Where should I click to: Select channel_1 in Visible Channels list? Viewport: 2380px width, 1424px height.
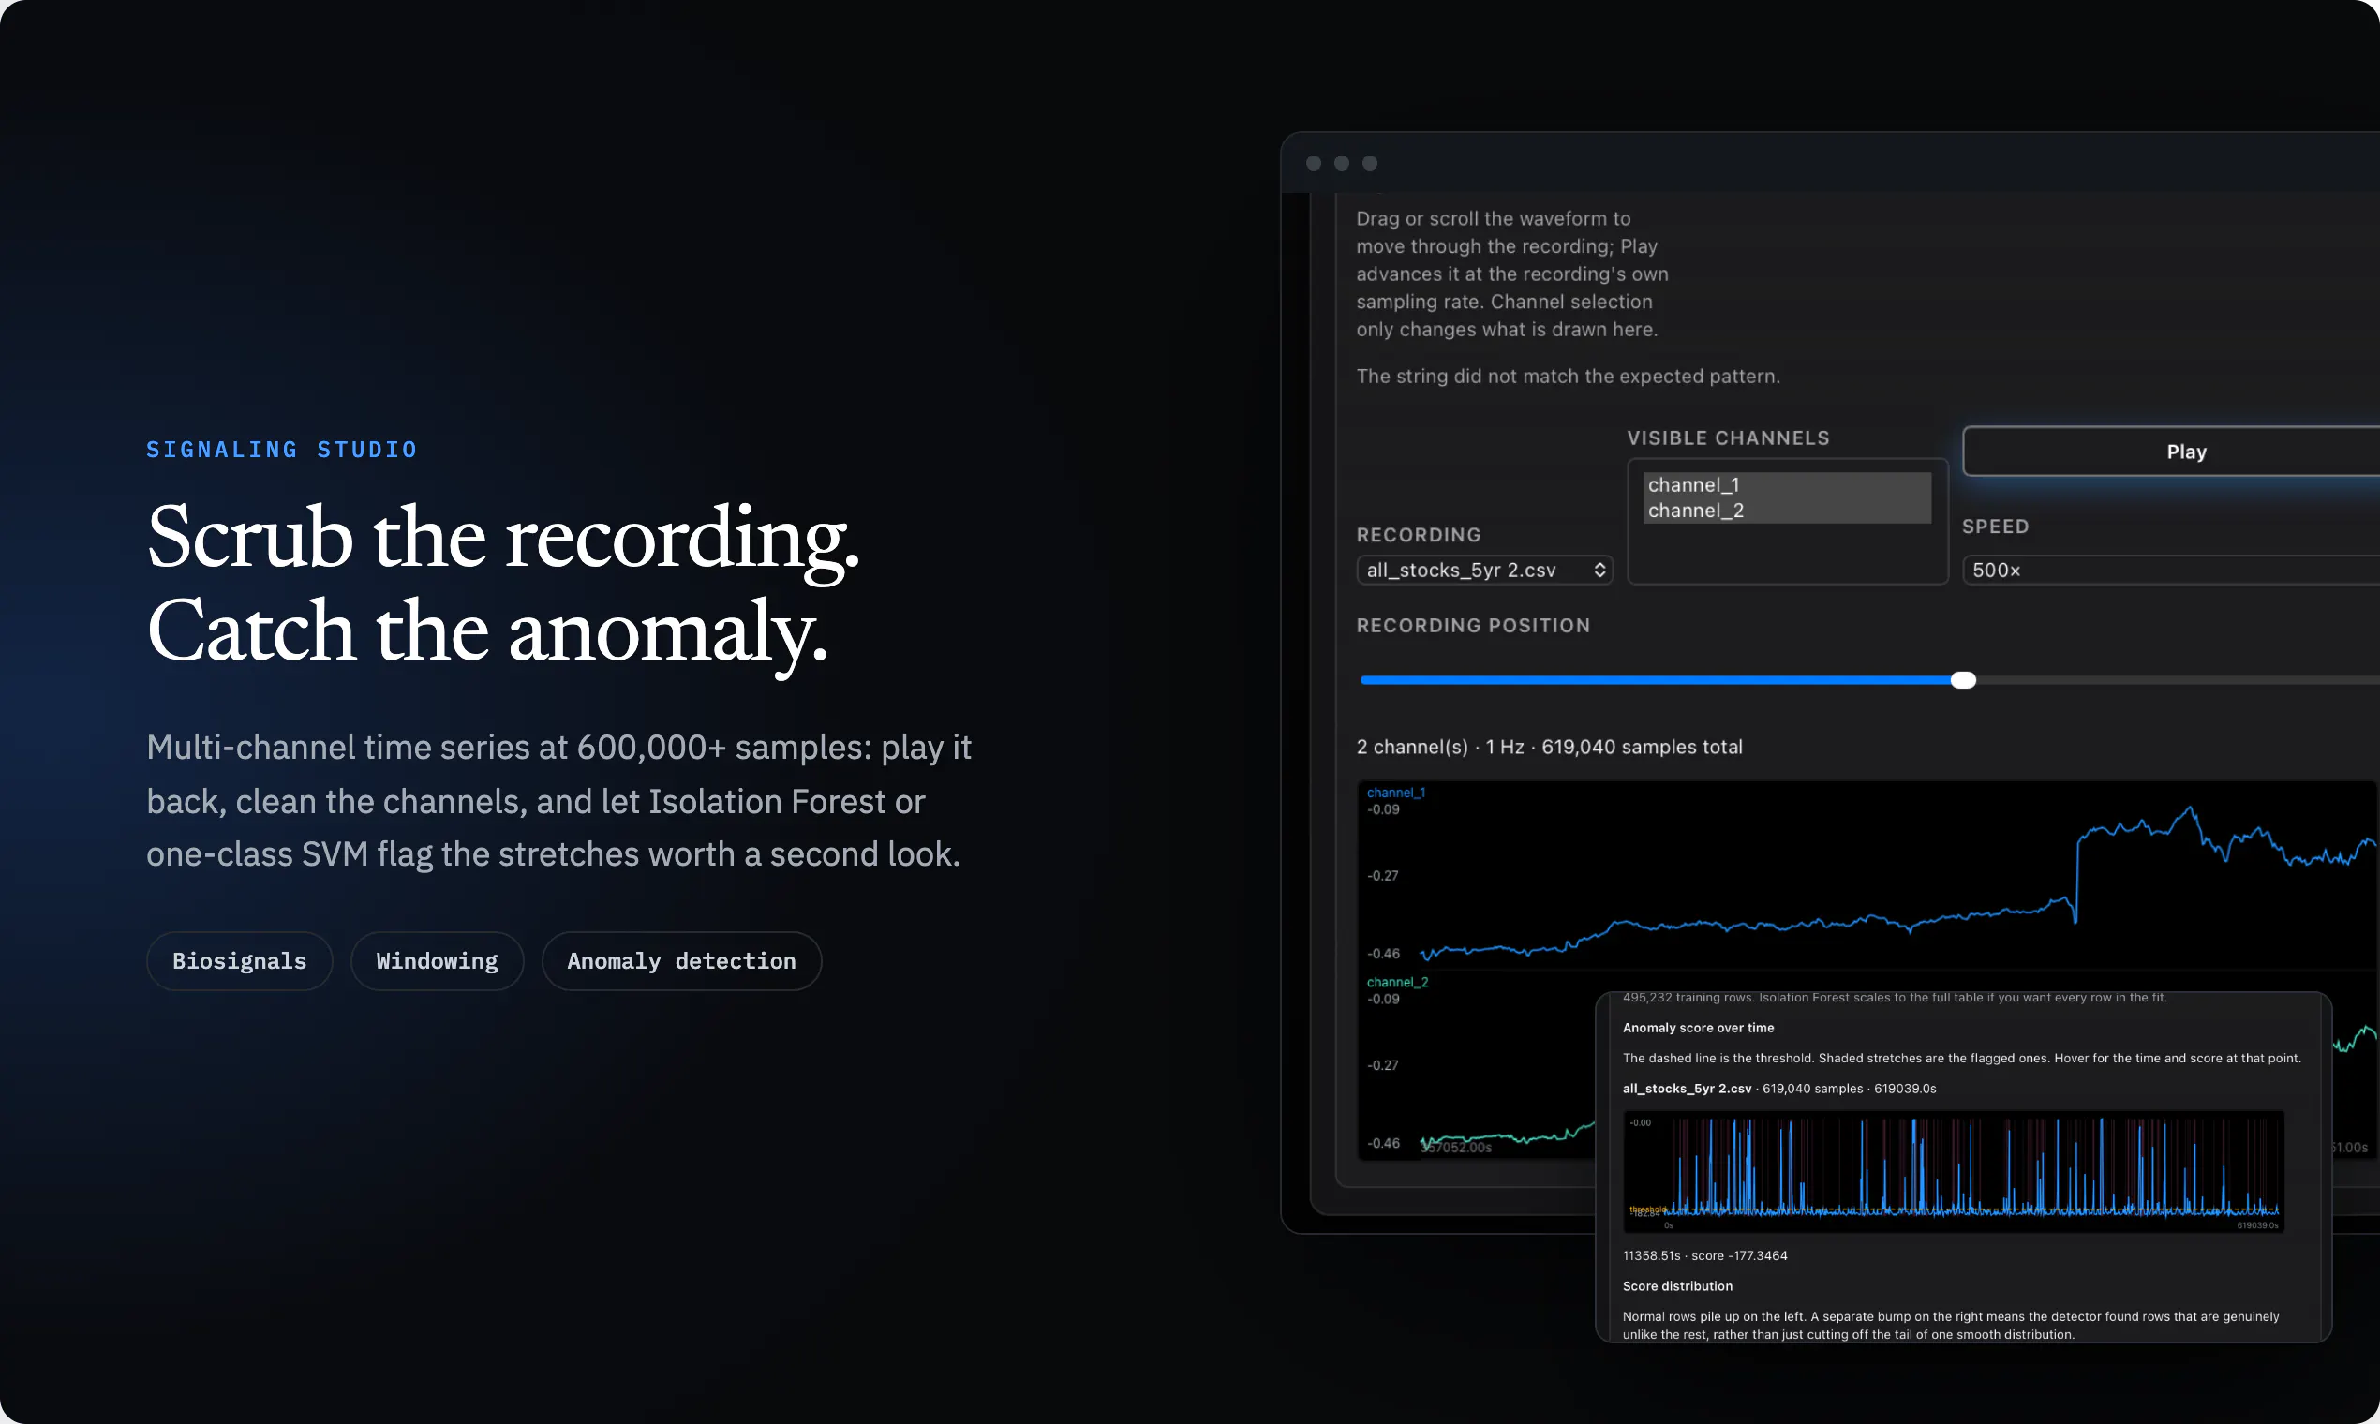click(1788, 484)
